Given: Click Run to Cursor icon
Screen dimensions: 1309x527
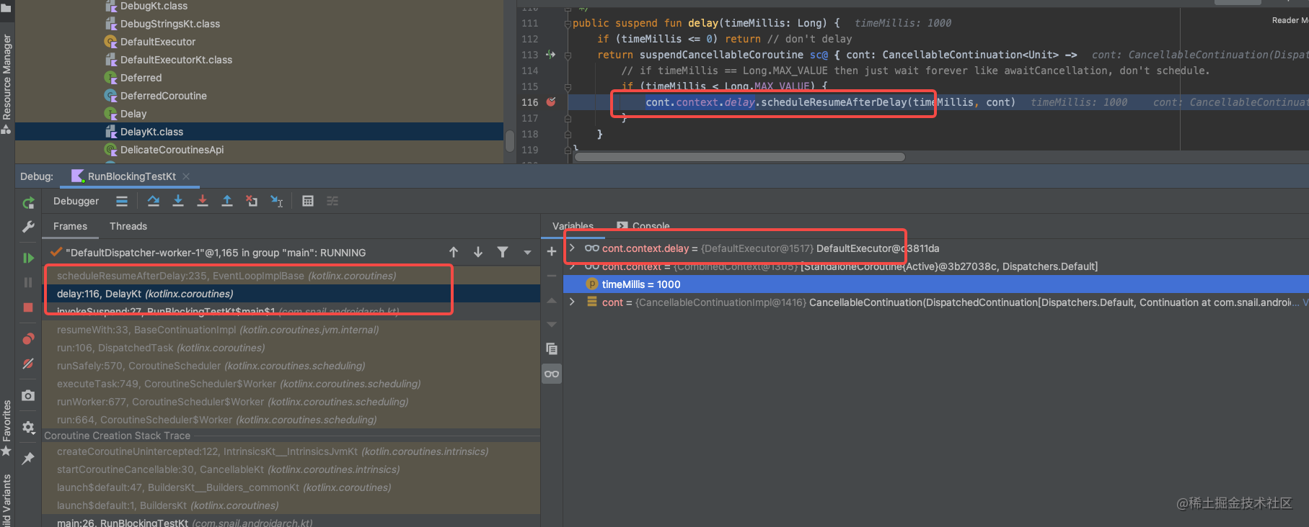Looking at the screenshot, I should pos(276,201).
